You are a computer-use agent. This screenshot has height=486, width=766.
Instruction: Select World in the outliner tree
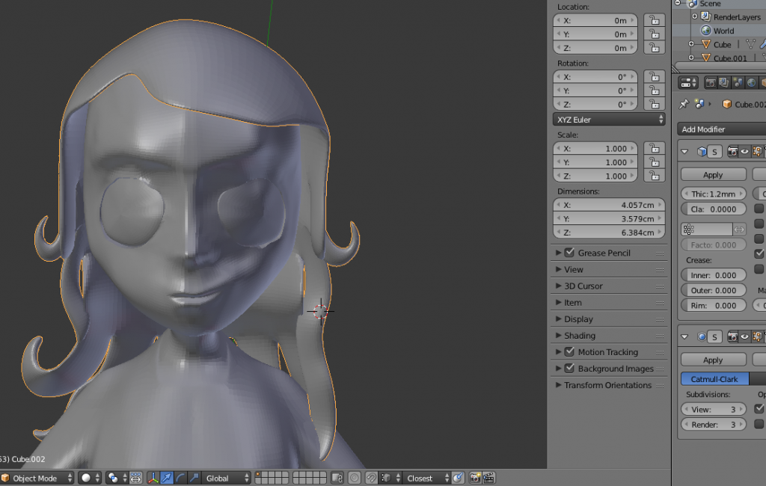(x=723, y=31)
